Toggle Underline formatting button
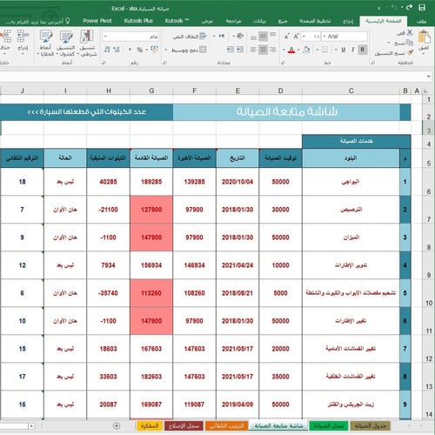This screenshot has width=435, height=435. (344, 50)
